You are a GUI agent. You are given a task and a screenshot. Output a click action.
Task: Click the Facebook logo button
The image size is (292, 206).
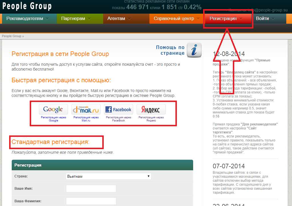click(x=119, y=109)
